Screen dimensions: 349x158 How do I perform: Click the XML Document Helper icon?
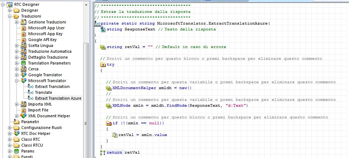pyautogui.click(x=23, y=116)
